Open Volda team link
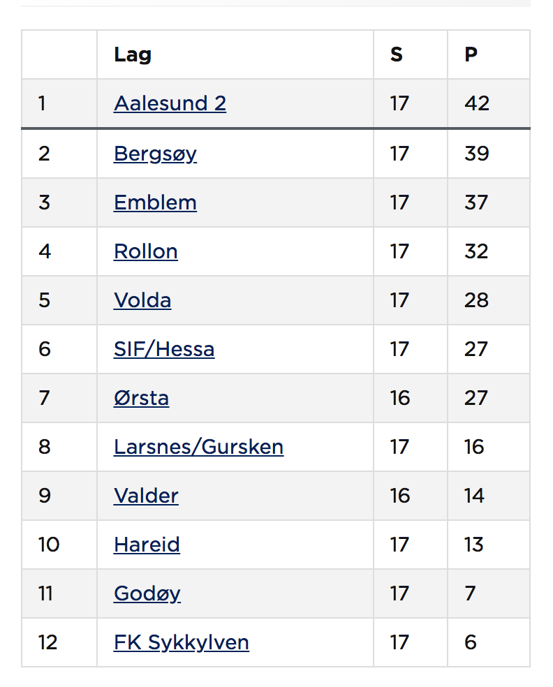This screenshot has height=687, width=553. click(142, 300)
